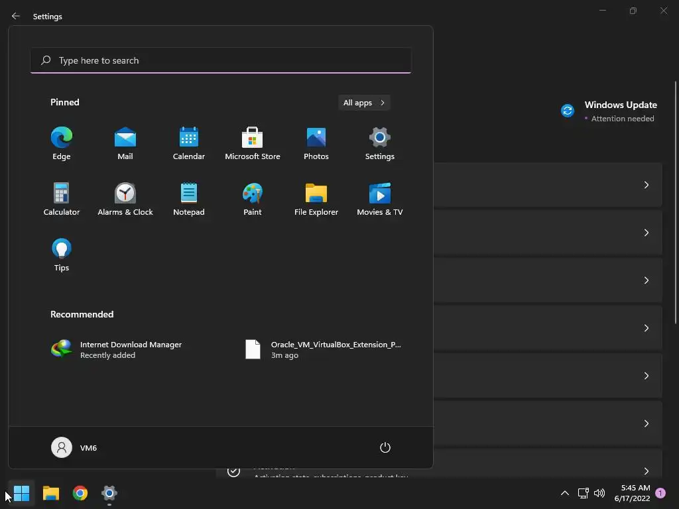The height and width of the screenshot is (509, 679).
Task: Click the Settings window vertical scrollbar
Action: coord(676,203)
